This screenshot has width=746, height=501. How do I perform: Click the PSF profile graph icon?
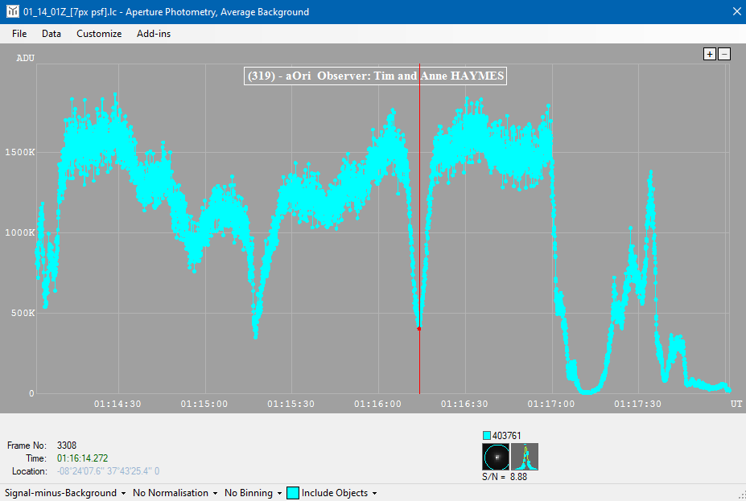[x=525, y=457]
